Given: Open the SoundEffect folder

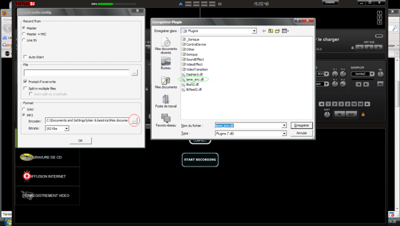Looking at the screenshot, I should pos(192,59).
